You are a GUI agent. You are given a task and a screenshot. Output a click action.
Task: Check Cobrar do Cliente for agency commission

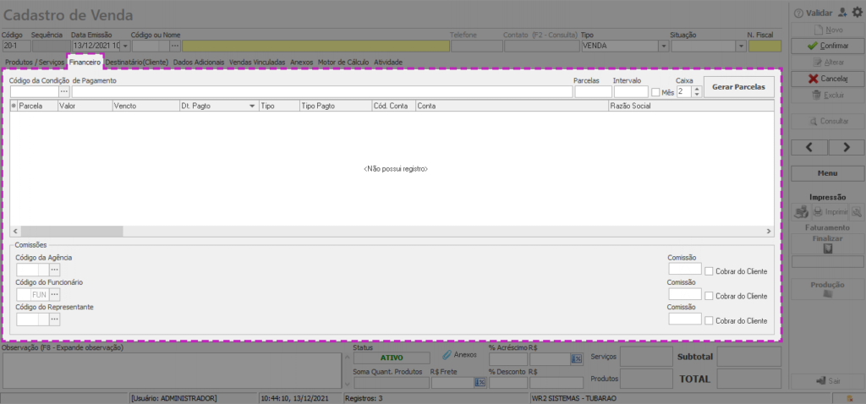tap(710, 271)
